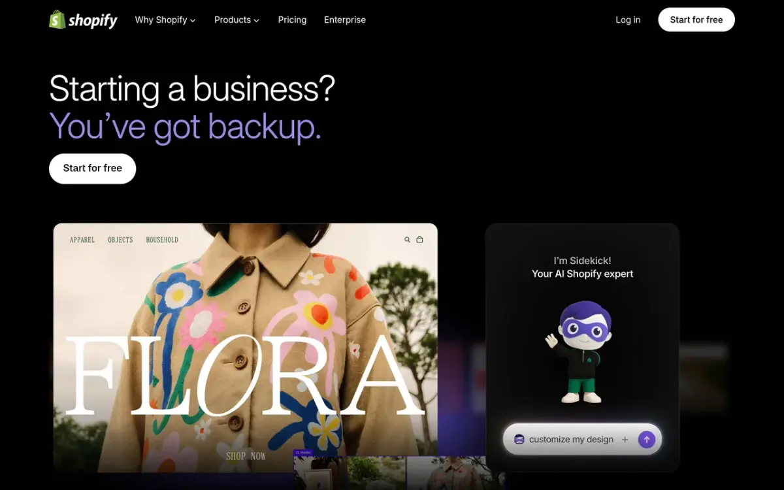Click the search icon in Flora preview
784x490 pixels.
tap(407, 240)
